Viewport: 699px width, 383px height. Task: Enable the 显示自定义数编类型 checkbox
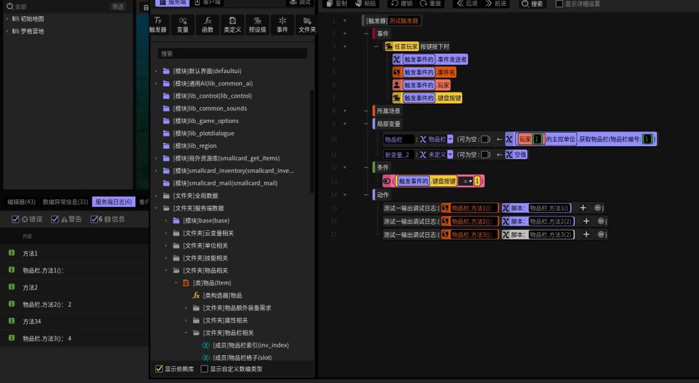(205, 369)
